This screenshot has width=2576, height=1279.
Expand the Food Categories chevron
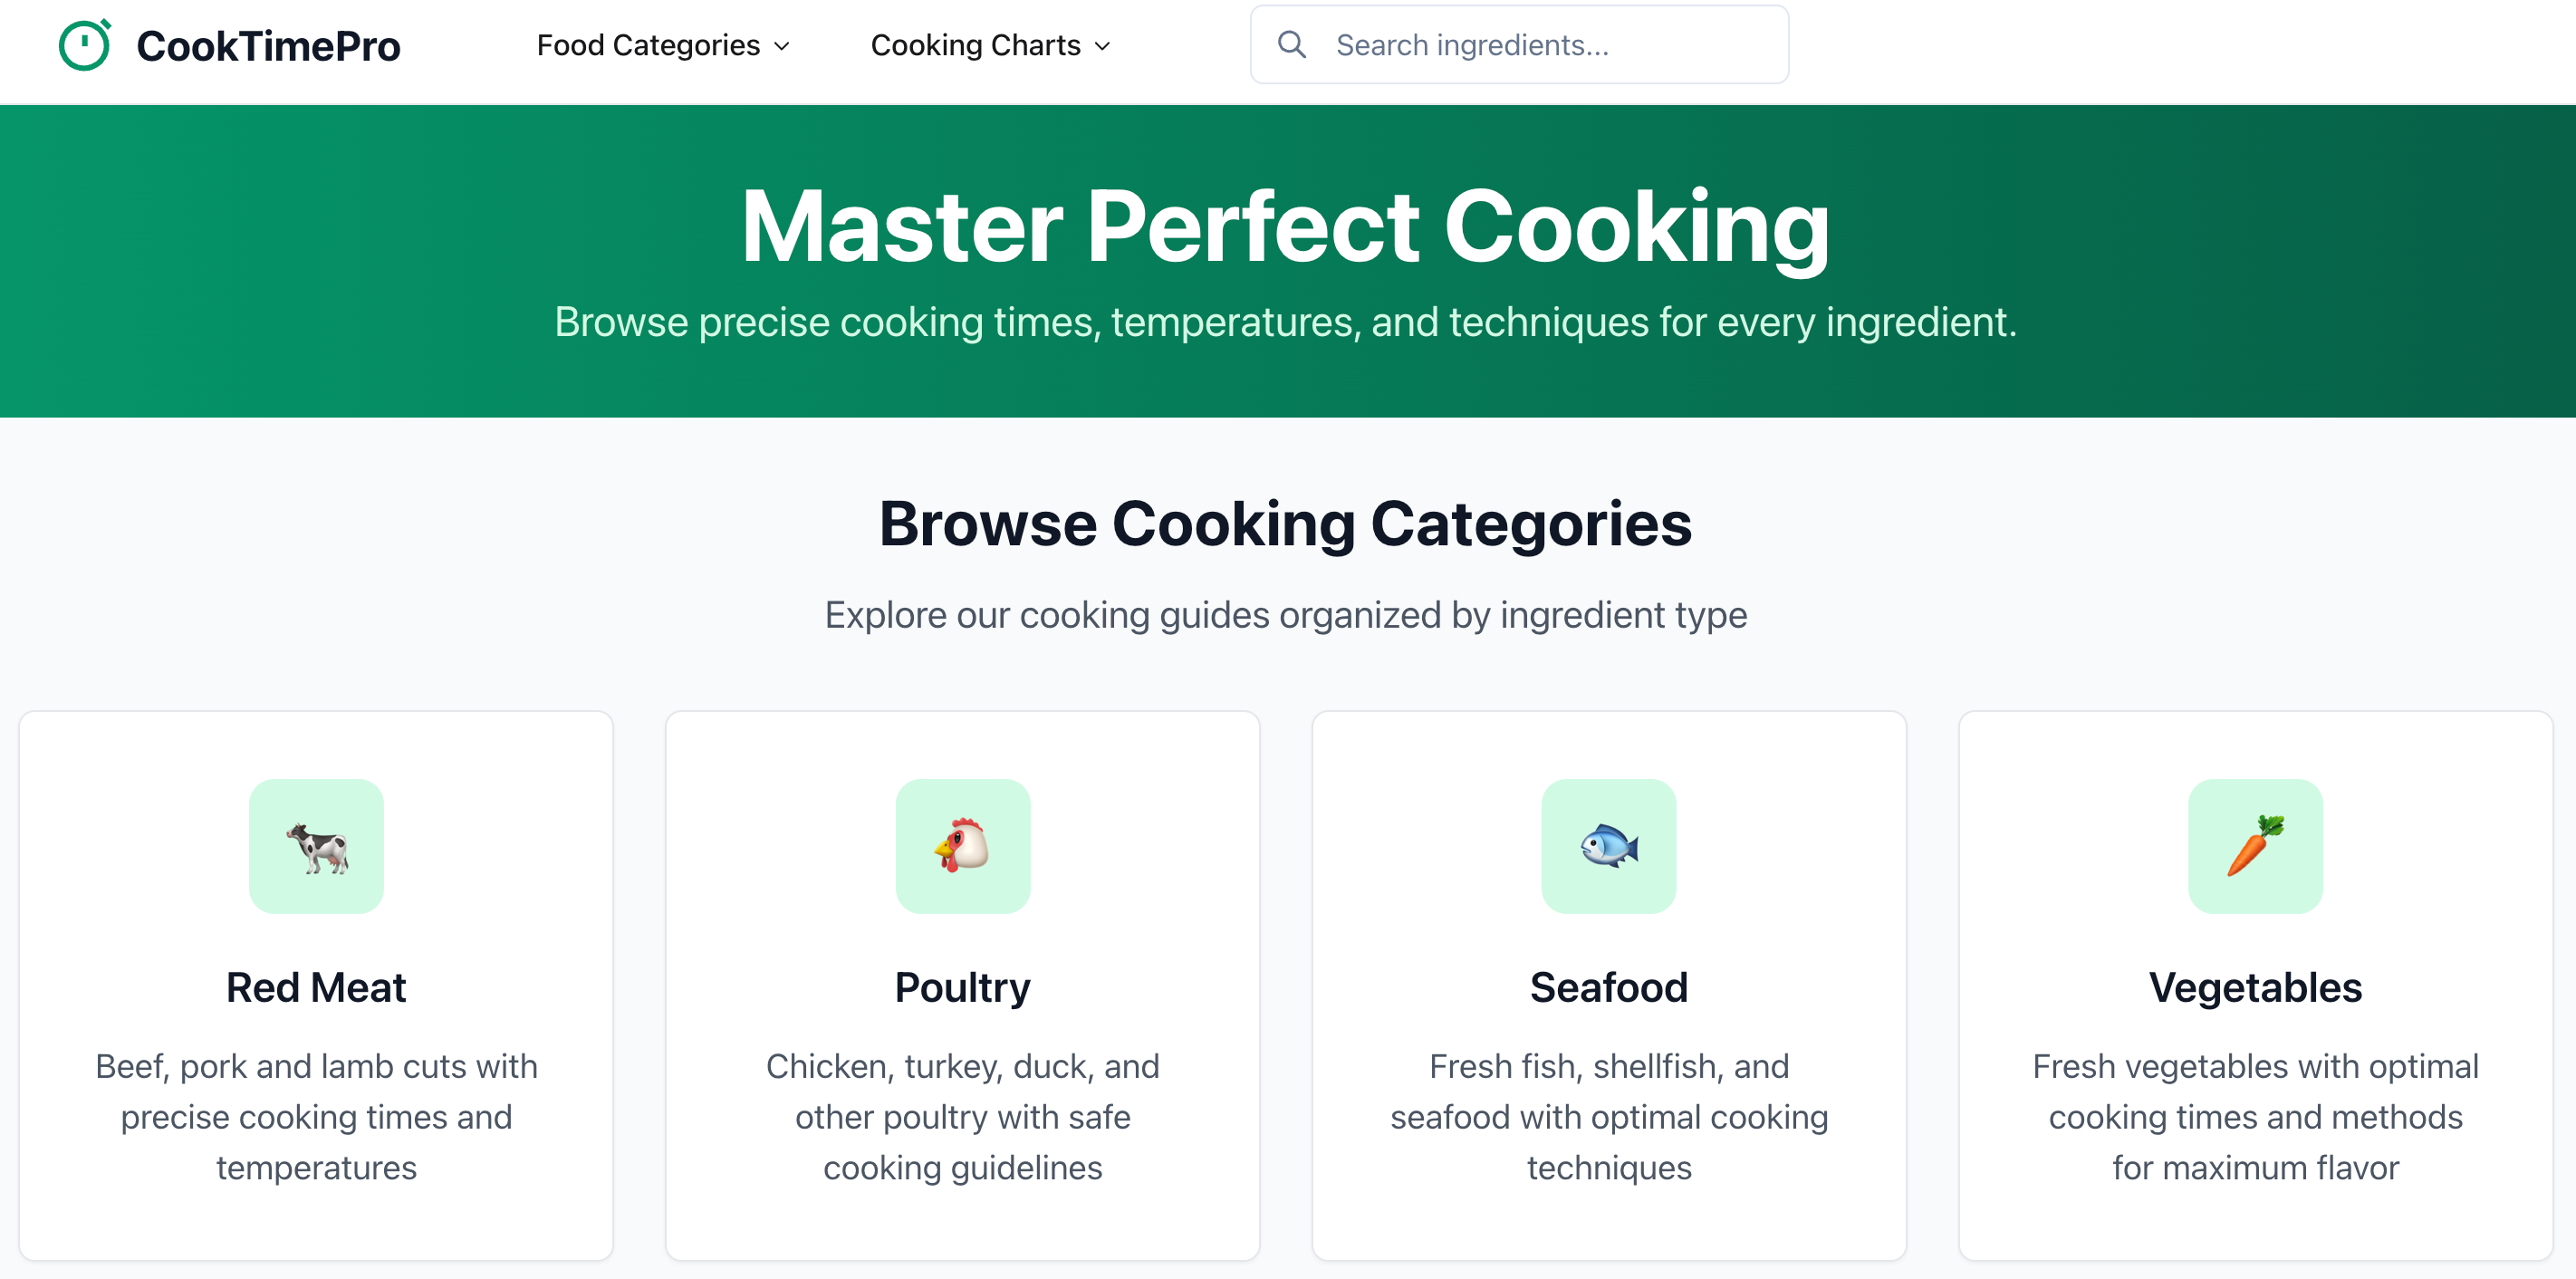pos(783,46)
